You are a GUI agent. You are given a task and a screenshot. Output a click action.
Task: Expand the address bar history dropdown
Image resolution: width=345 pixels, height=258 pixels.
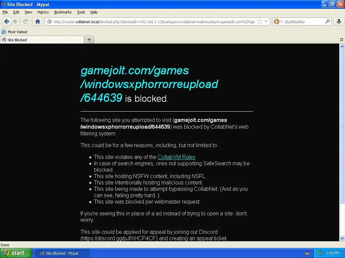266,21
